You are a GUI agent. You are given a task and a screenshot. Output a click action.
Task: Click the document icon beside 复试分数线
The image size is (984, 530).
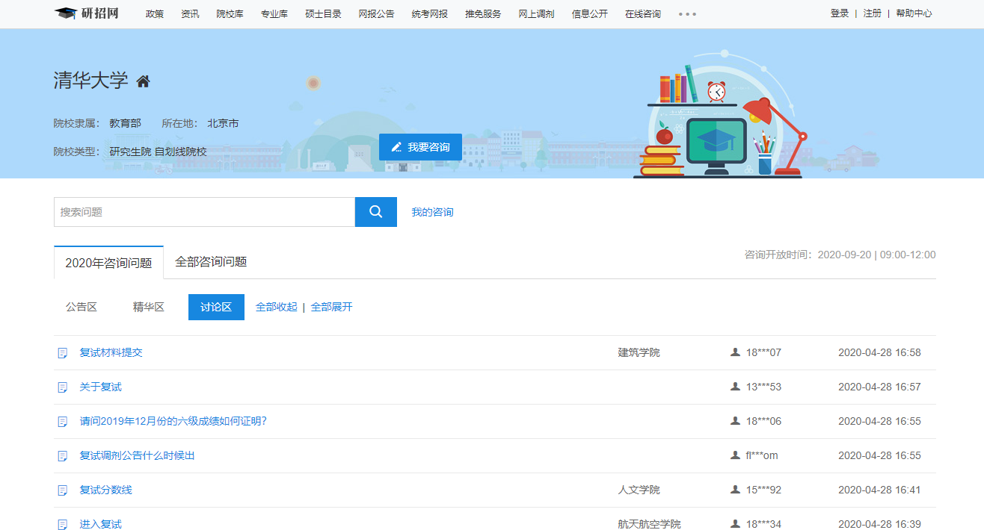[x=64, y=490]
